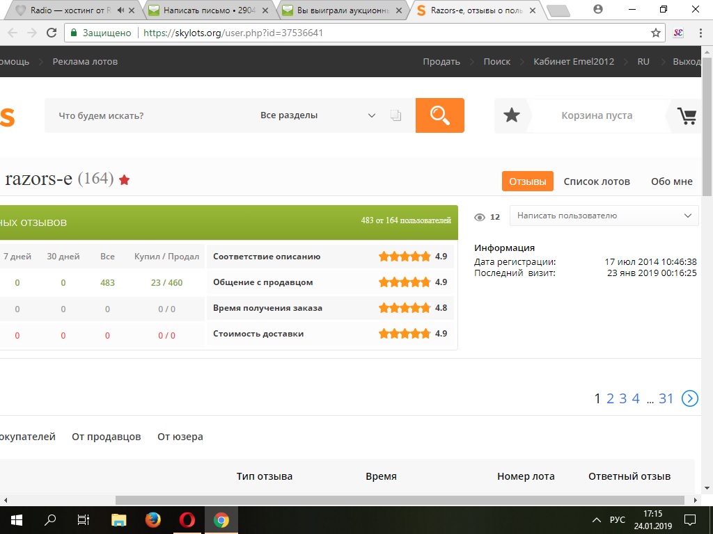713x534 pixels.
Task: Open the Chrome user profile icon
Action: pyautogui.click(x=598, y=8)
